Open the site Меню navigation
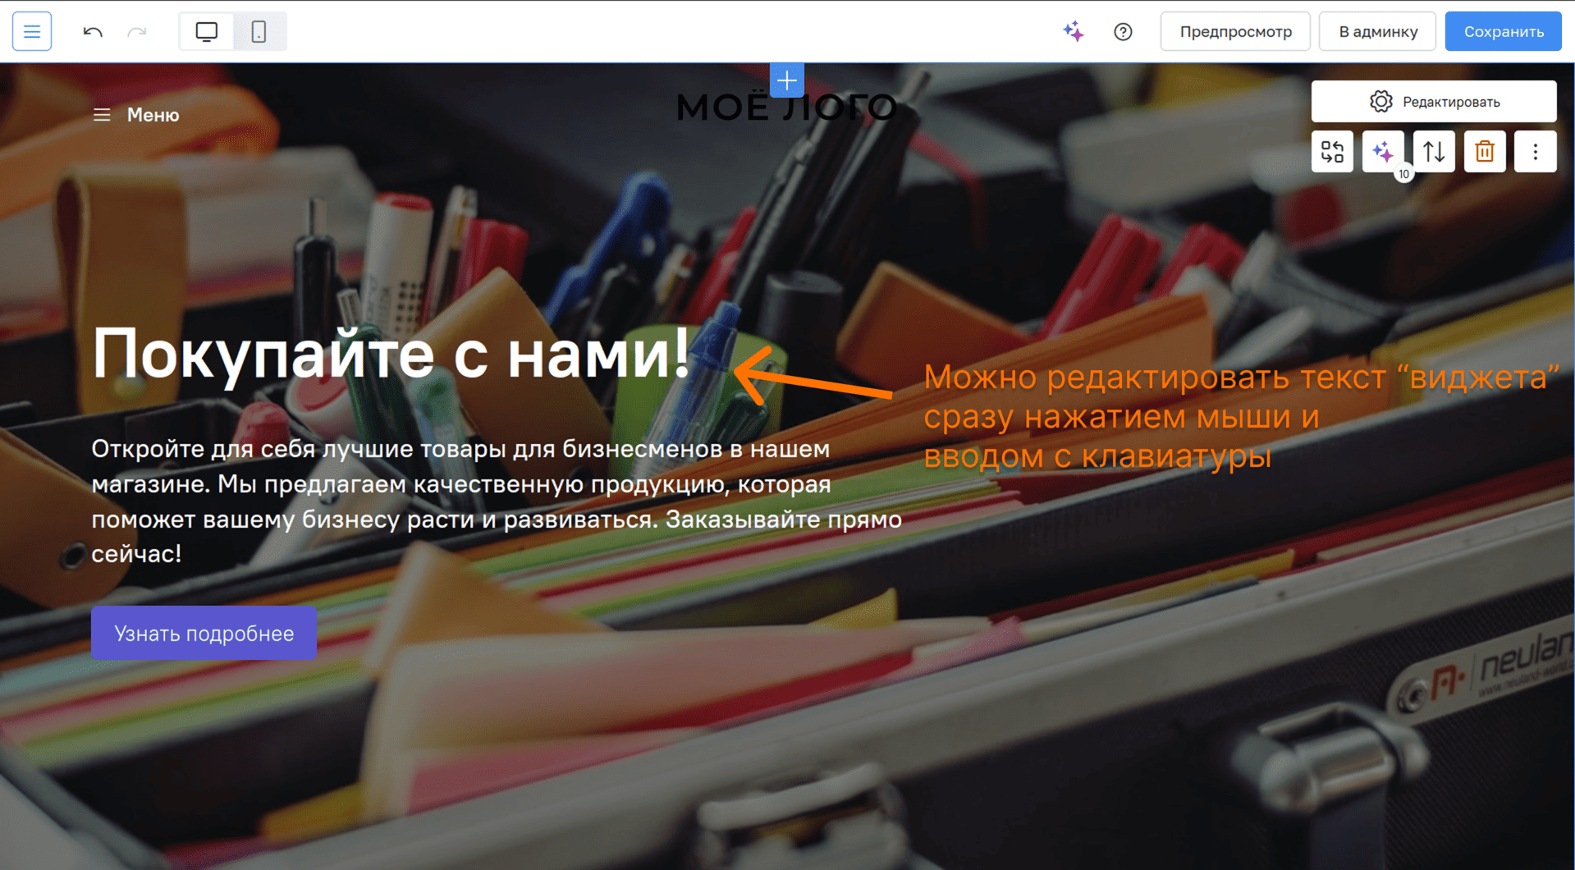 [x=136, y=115]
